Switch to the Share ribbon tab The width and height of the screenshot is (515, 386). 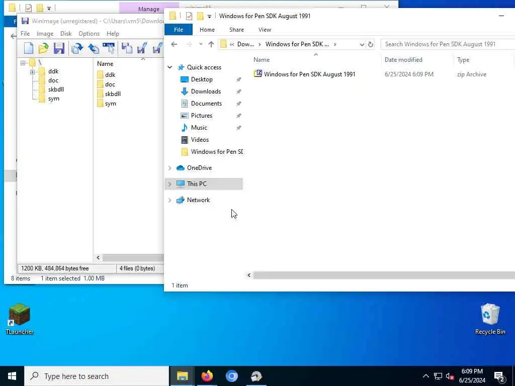pyautogui.click(x=236, y=30)
